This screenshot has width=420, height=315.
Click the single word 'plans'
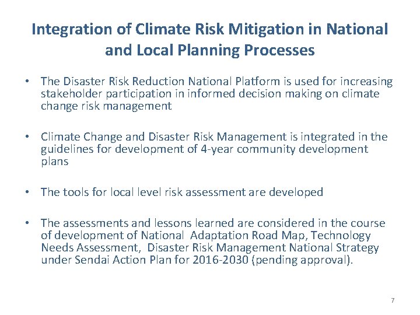pos(54,162)
